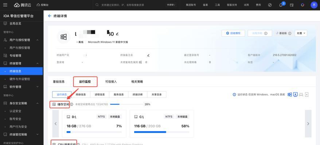The height and width of the screenshot is (145, 320).
Task: Click the Linux OS icon at right
Action: [301, 95]
